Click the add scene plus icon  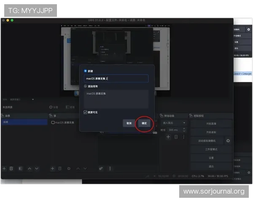pos(4,168)
